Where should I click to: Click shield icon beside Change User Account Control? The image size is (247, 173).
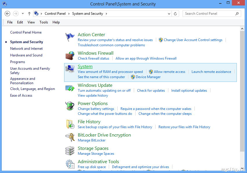pos(161,40)
